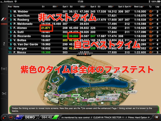Screen dimensions: 161x121
Task: Open the info panel from the sidebar
Action: 4,44
